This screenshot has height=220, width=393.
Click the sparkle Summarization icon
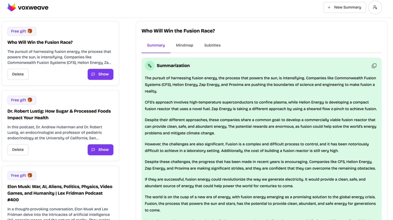[x=150, y=66]
